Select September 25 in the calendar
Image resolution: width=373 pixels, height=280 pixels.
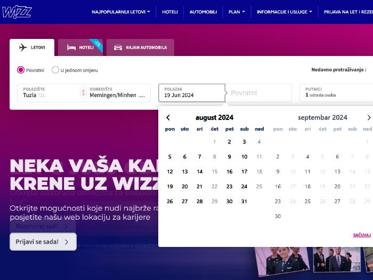[x=307, y=202]
